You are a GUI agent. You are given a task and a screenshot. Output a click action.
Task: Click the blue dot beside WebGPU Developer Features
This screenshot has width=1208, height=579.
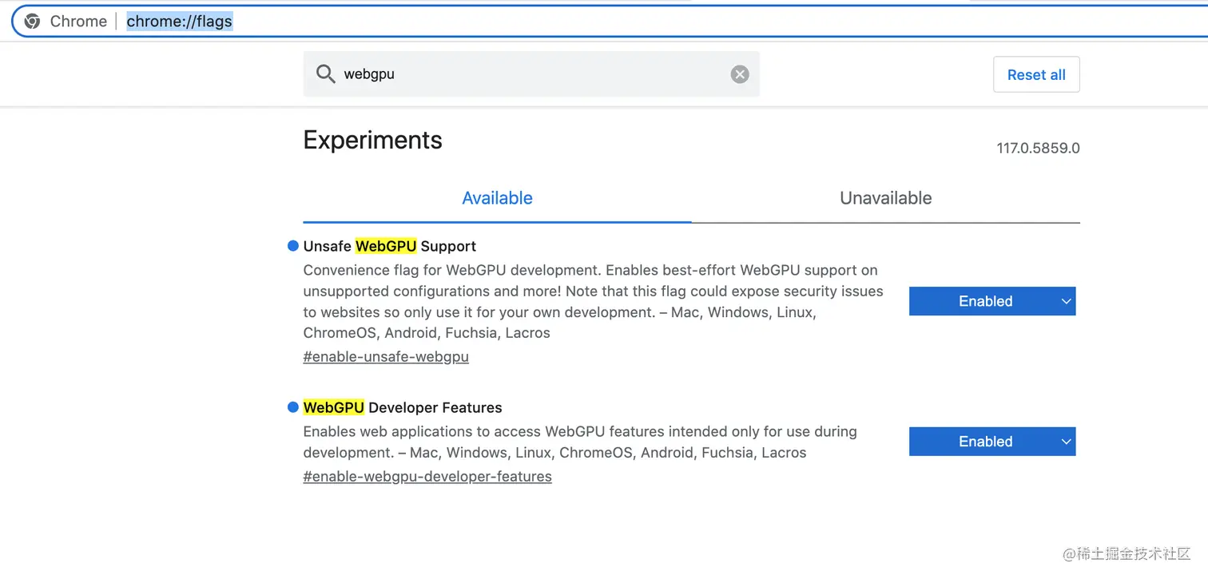[x=293, y=407]
